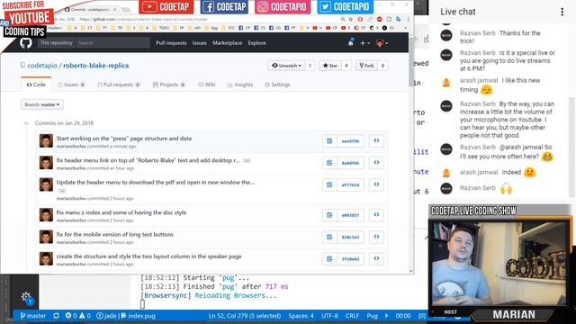The height and width of the screenshot is (324, 576).
Task: Open commit 'Start working on the press page structure and data'
Action: pos(124,139)
